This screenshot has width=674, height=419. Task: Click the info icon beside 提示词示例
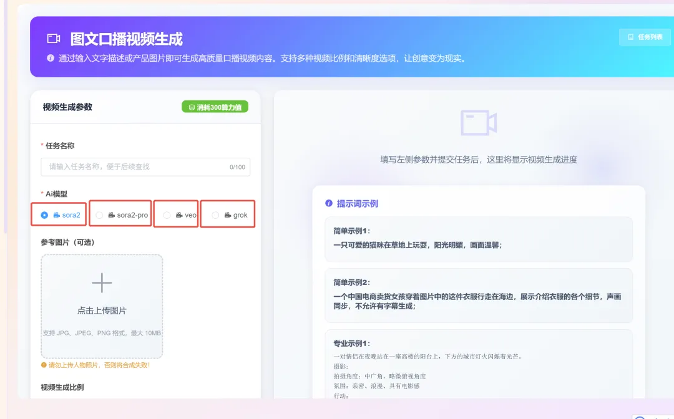[x=329, y=203]
